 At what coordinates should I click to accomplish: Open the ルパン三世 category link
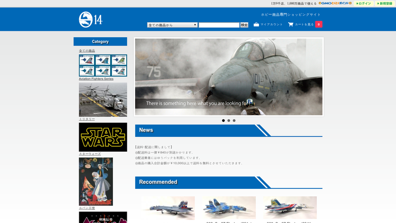[x=87, y=208]
